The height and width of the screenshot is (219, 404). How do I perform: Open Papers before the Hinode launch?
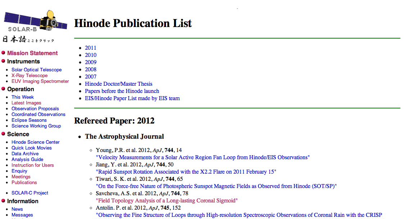pos(122,91)
